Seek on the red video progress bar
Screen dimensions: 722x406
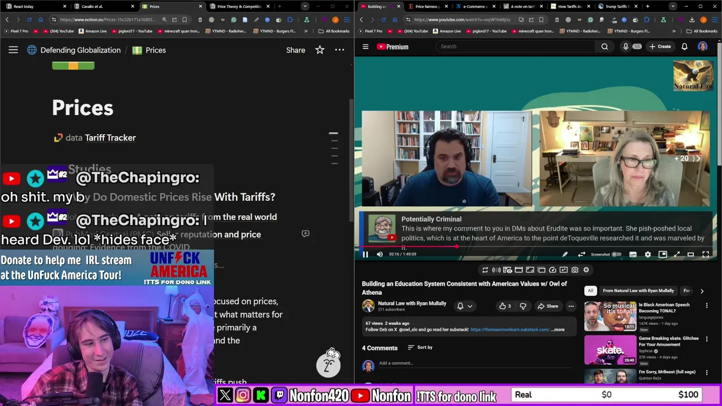coord(535,246)
